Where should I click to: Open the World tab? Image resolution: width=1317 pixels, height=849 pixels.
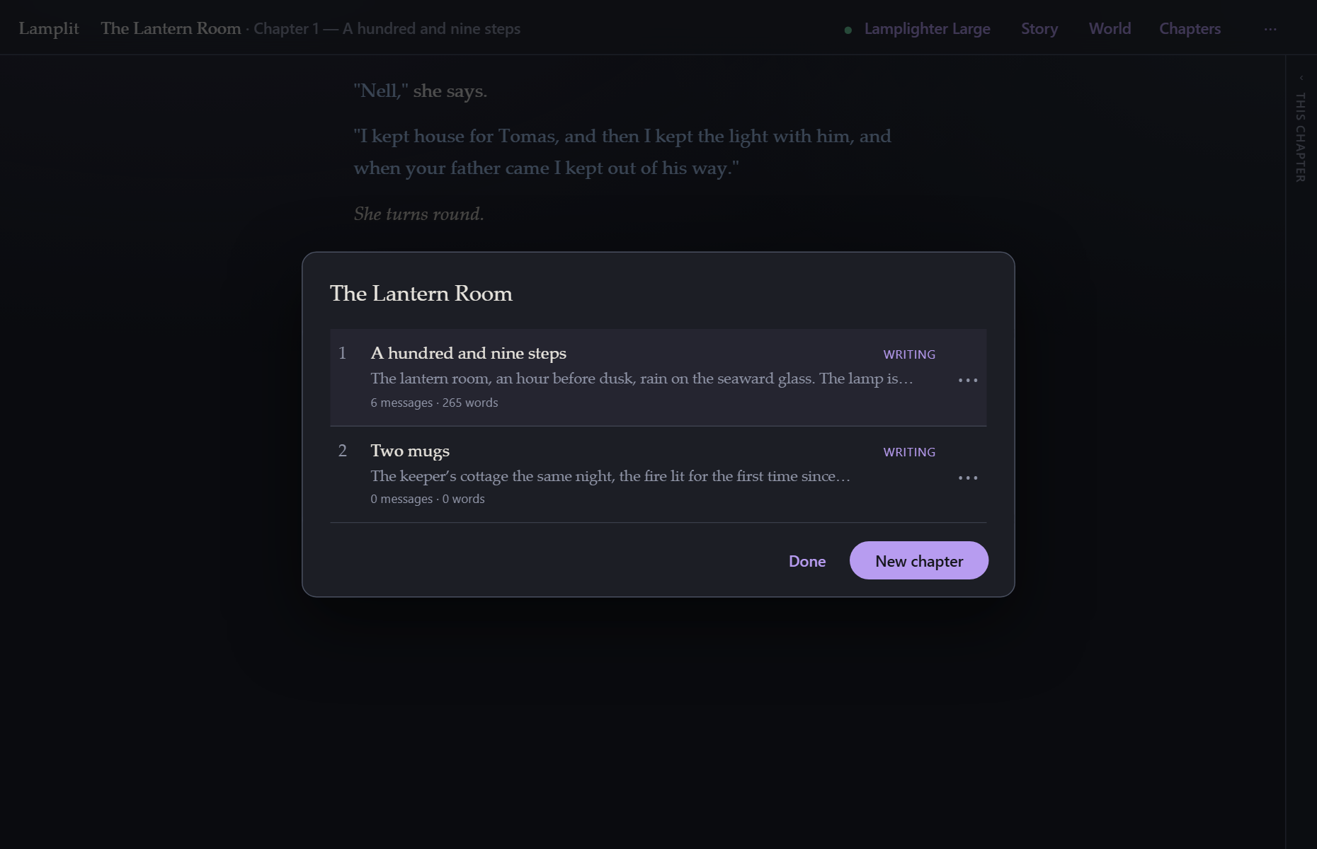(1110, 29)
